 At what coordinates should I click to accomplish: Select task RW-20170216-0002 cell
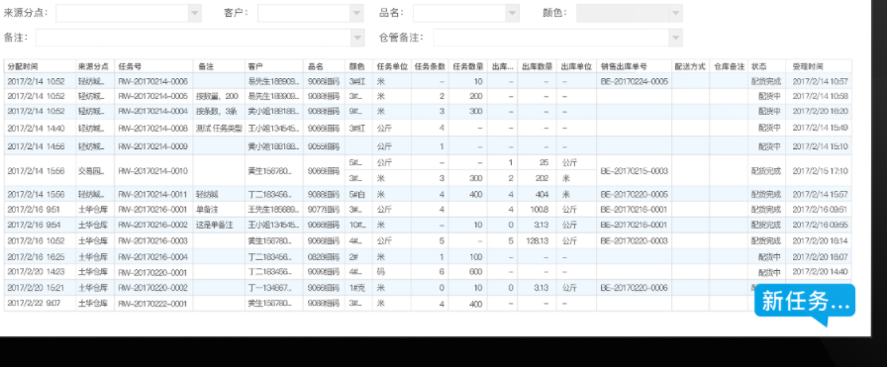pos(153,226)
